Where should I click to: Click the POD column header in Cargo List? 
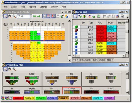pyautogui.click(x=112, y=23)
